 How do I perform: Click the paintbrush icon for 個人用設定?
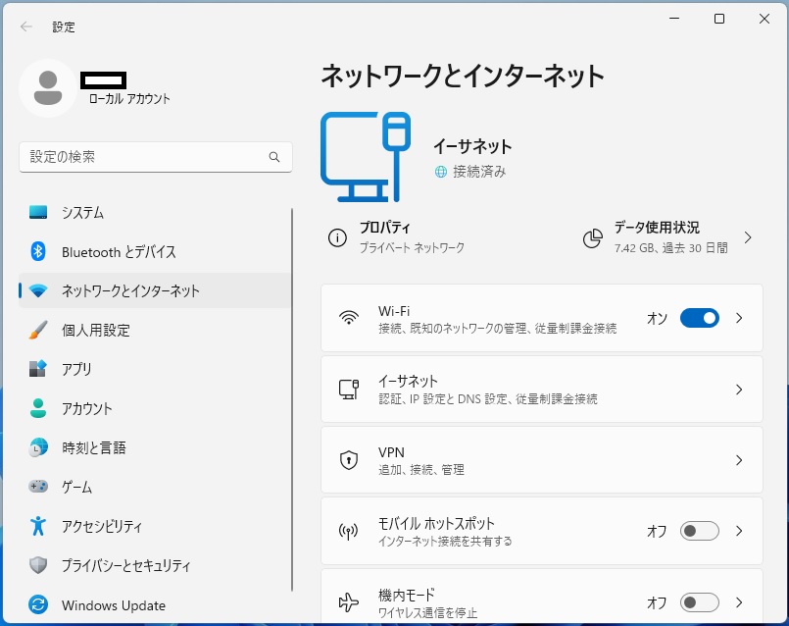coord(38,330)
